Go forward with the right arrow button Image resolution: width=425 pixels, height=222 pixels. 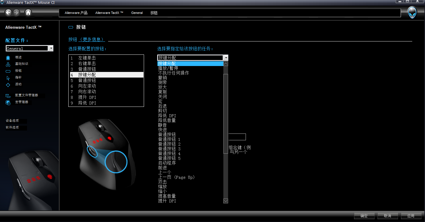16,12
